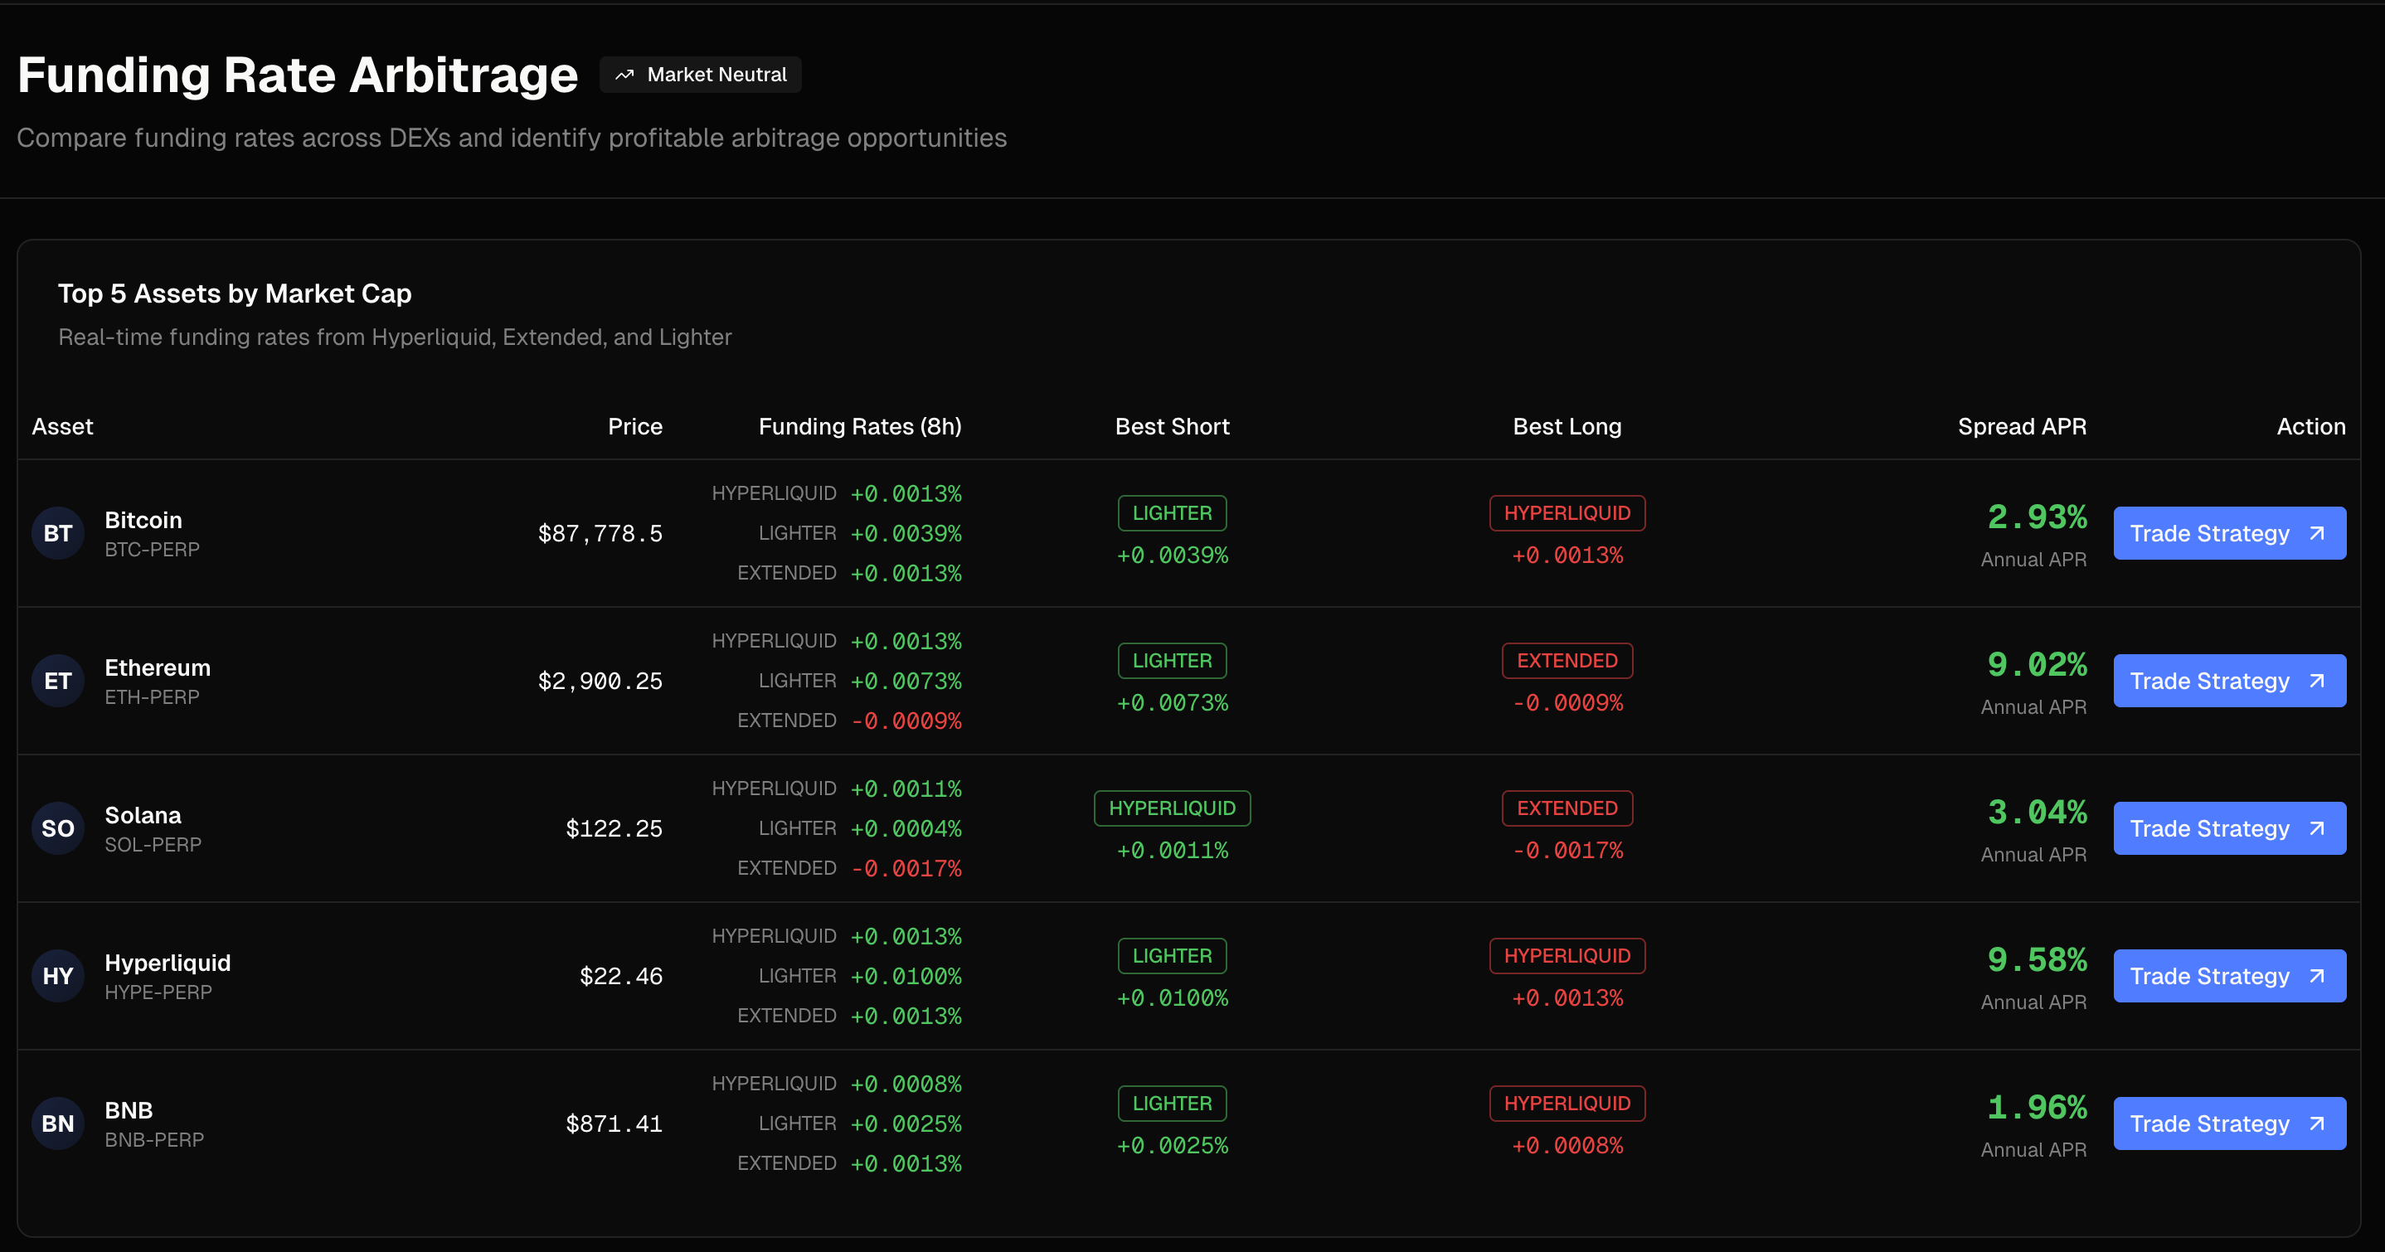Open the Funding Rates (8h) column options
The height and width of the screenshot is (1252, 2385).
(x=859, y=426)
